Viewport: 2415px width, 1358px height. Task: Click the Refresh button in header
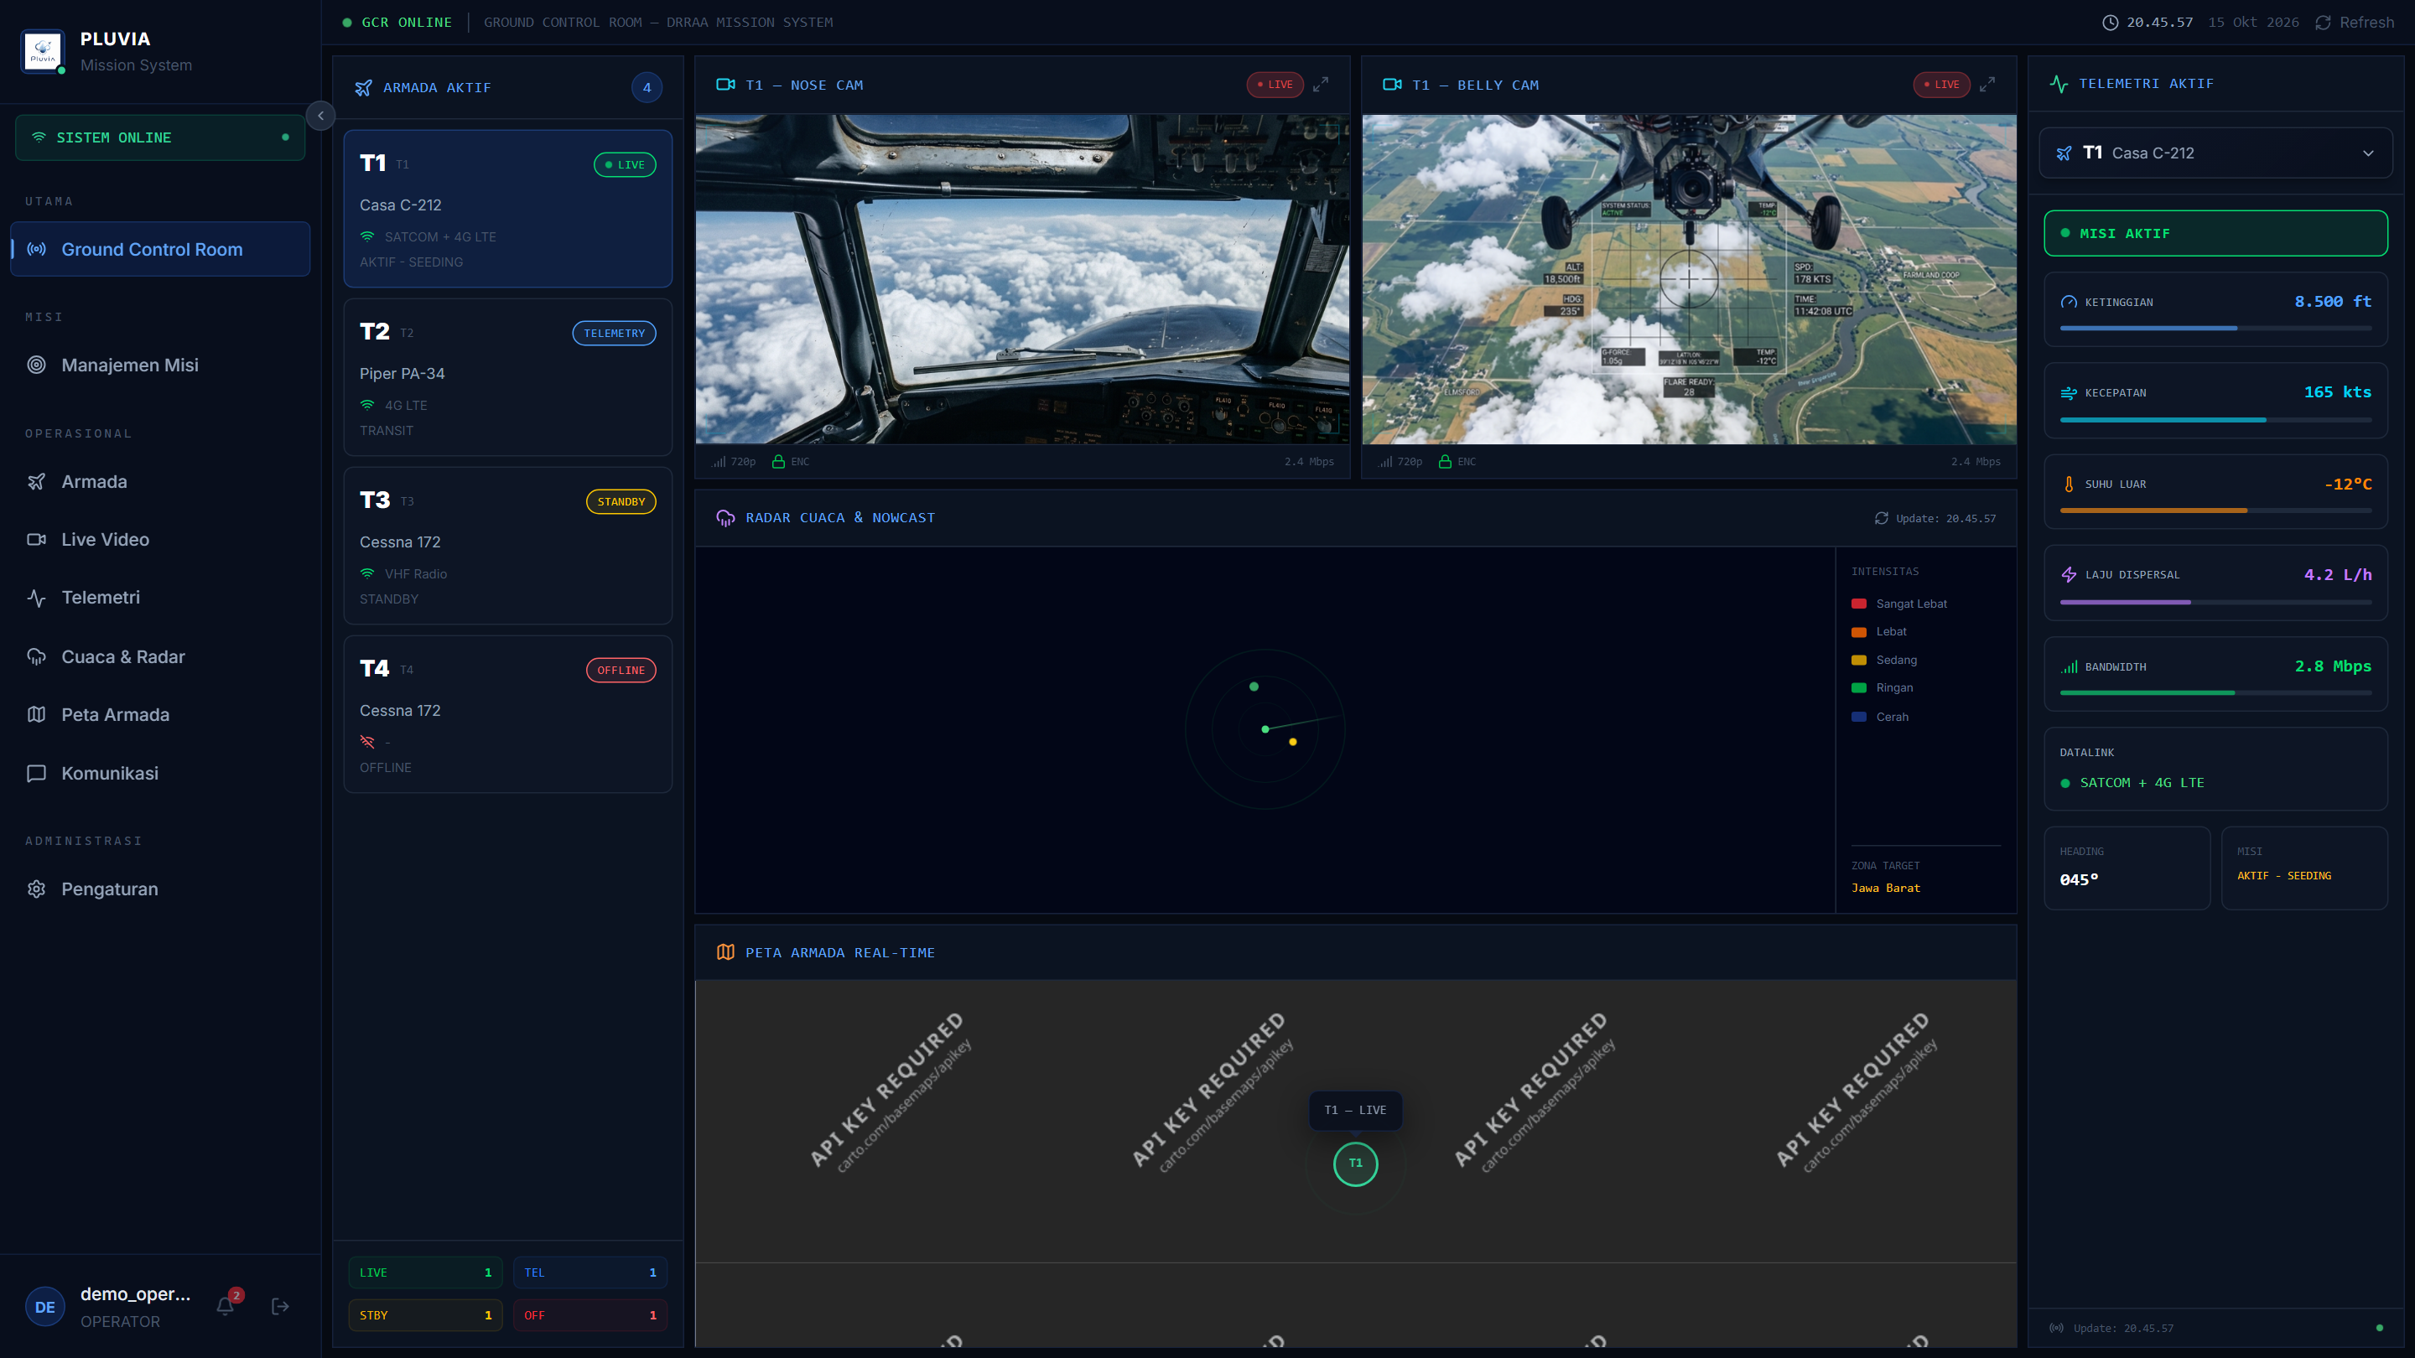point(2354,22)
